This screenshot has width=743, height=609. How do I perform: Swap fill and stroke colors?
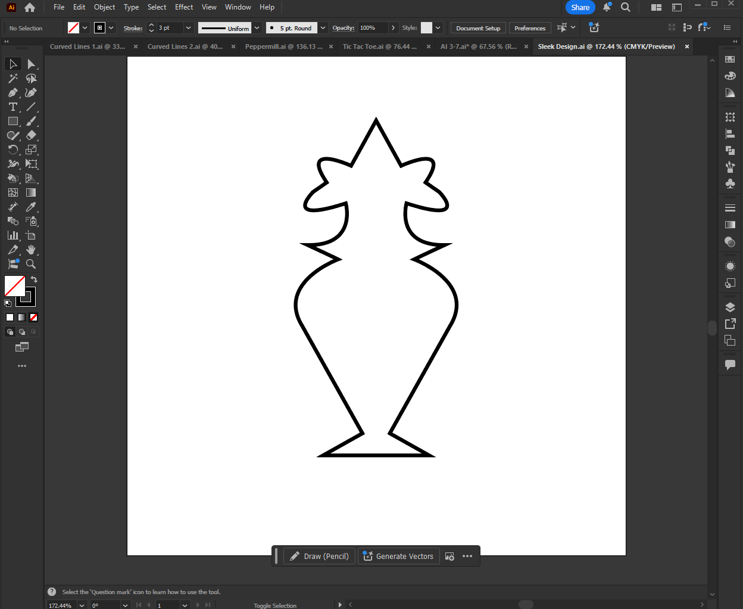(34, 278)
